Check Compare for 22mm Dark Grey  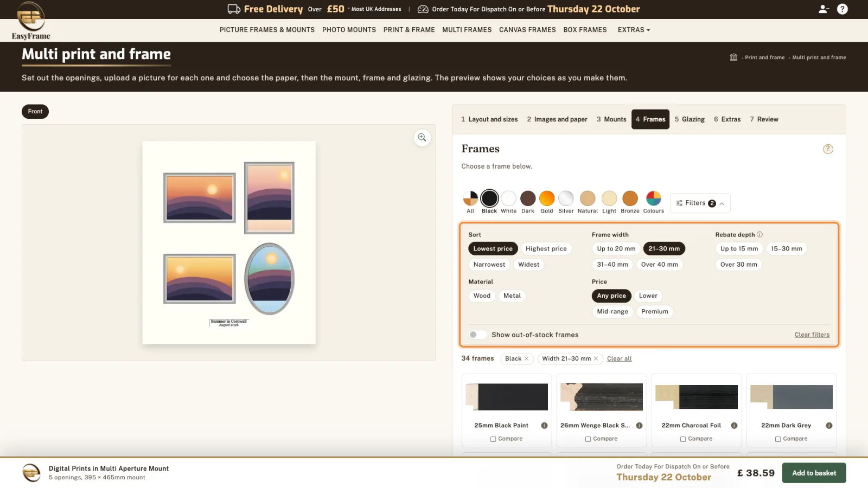point(778,439)
